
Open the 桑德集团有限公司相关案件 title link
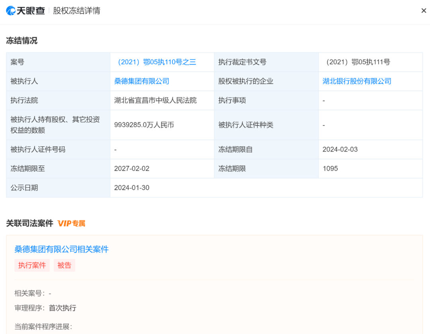(61, 250)
